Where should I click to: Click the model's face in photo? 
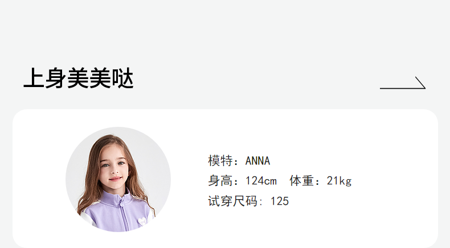click(114, 168)
